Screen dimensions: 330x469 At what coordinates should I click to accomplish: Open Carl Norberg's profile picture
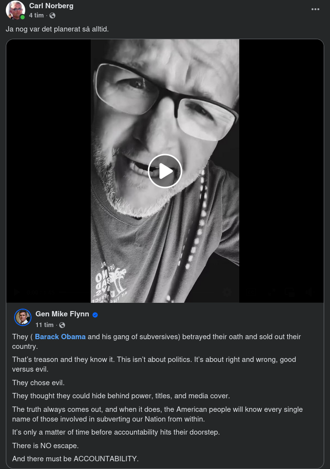pyautogui.click(x=15, y=10)
